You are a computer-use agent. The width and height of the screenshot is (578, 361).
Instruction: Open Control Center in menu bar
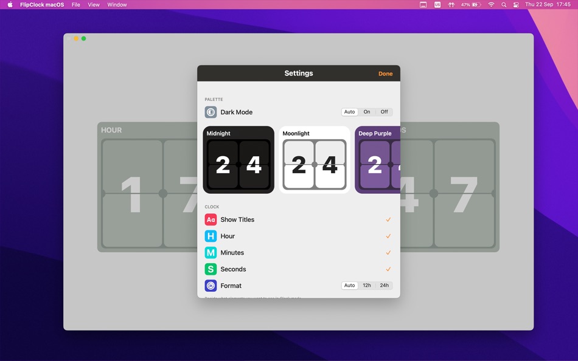tap(516, 5)
